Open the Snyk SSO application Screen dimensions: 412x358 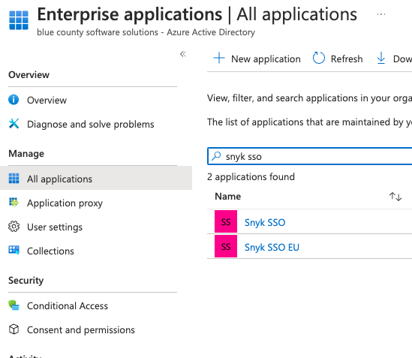click(265, 223)
